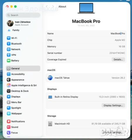
Task: Open the Focus moon icon
Action: [x=8, y=133]
